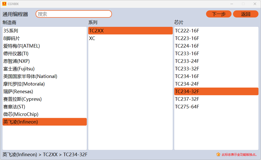The height and width of the screenshot is (160, 261).
Task: Choose chip TC222-16F
Action: pos(187,31)
